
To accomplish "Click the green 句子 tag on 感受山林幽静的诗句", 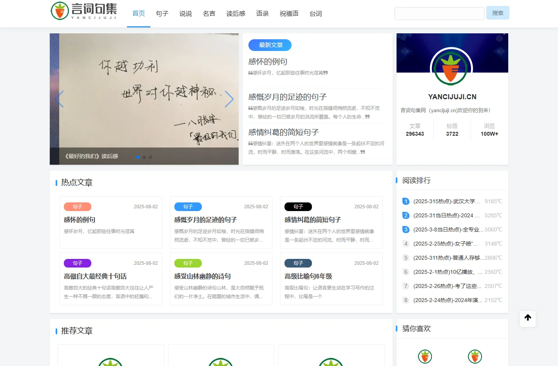I will 188,263.
